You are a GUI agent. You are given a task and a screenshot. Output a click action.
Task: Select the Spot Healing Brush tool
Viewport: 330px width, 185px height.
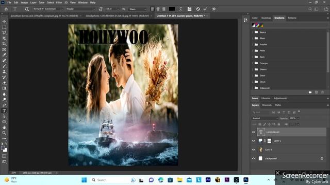(4, 61)
